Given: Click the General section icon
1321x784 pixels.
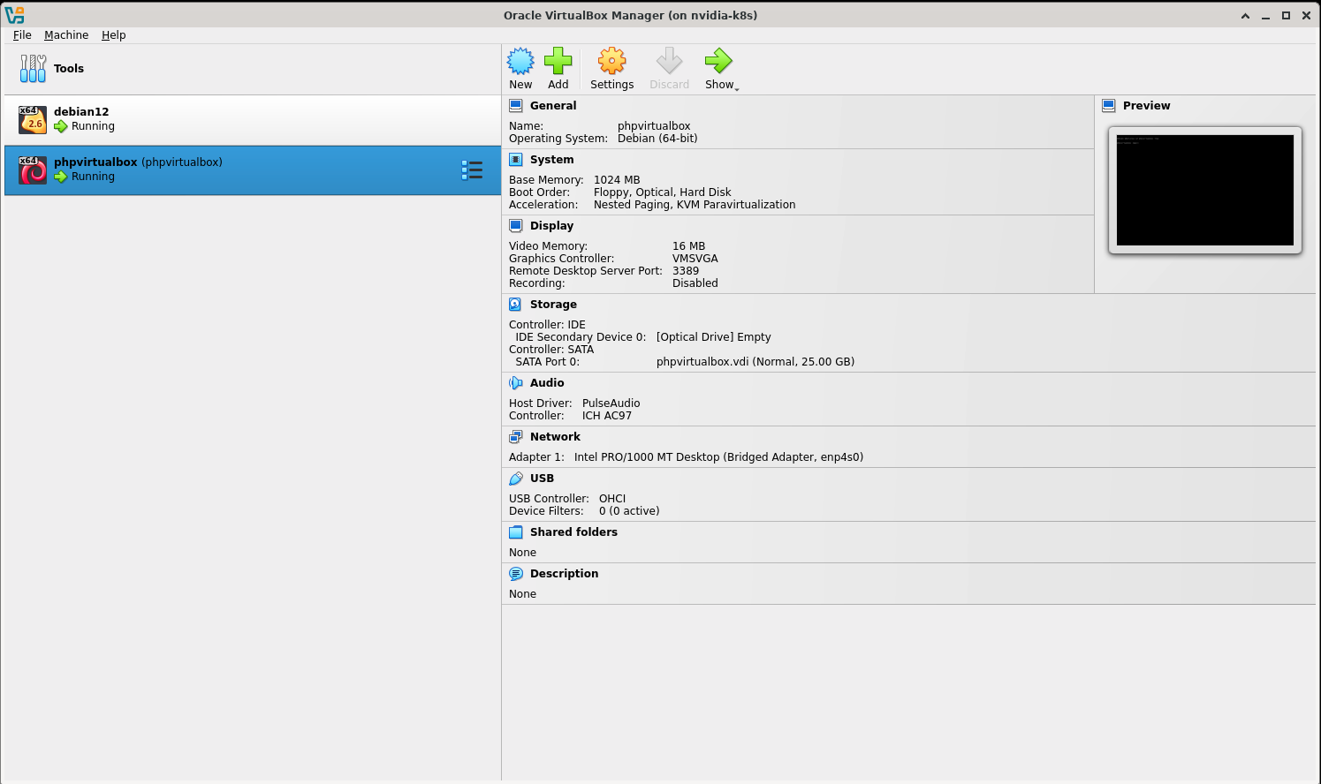Looking at the screenshot, I should pos(516,106).
